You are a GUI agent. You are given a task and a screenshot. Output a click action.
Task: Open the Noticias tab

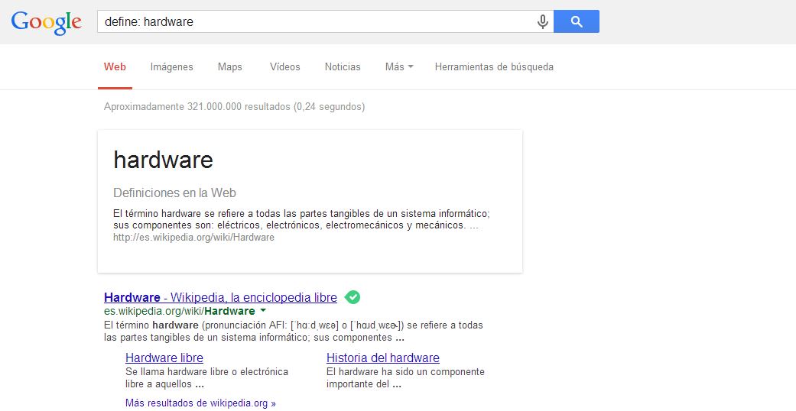(x=343, y=67)
